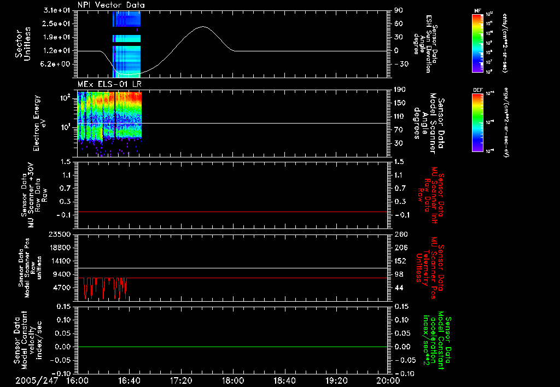Click the '1.9e+01' sector axis value
The height and width of the screenshot is (387, 560).
click(56, 37)
